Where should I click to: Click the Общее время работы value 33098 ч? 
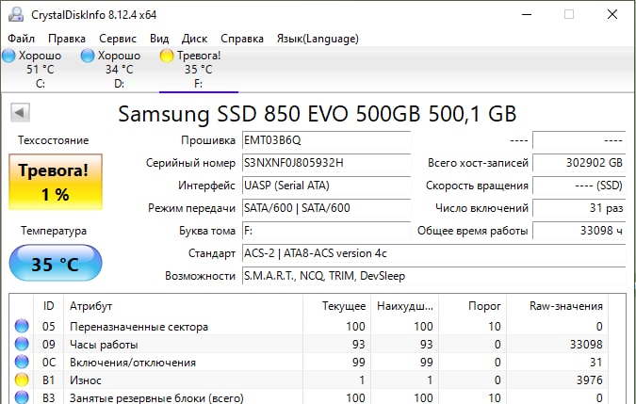pyautogui.click(x=579, y=231)
